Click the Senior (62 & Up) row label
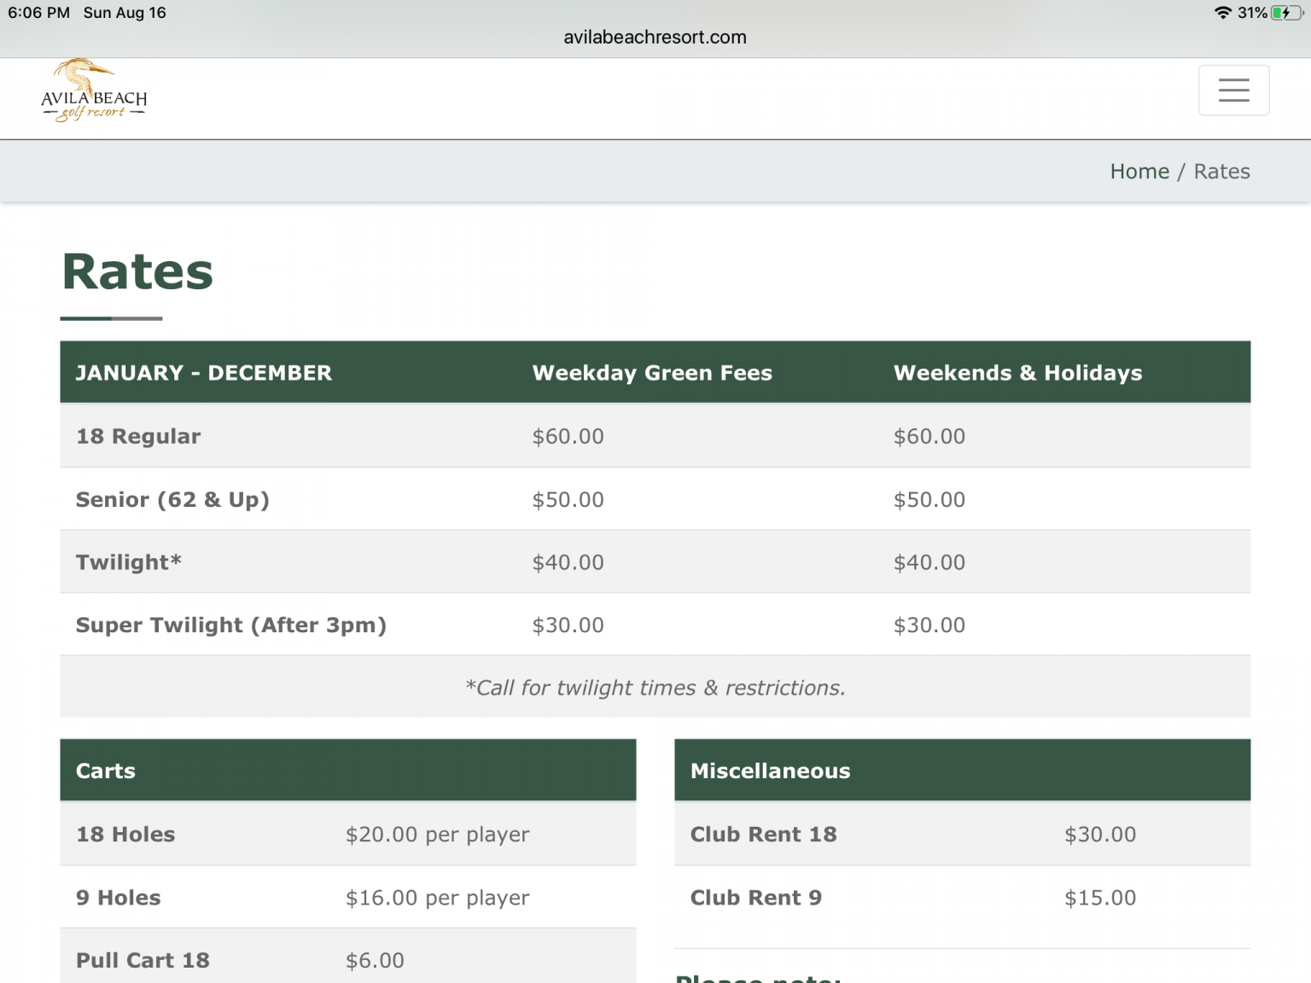Viewport: 1311px width, 983px height. (172, 499)
